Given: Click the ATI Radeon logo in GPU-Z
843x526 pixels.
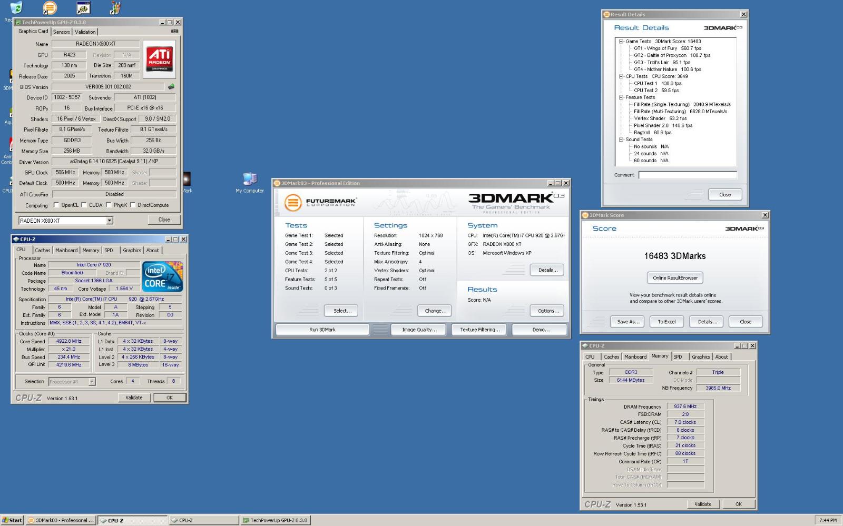Looking at the screenshot, I should pos(160,59).
